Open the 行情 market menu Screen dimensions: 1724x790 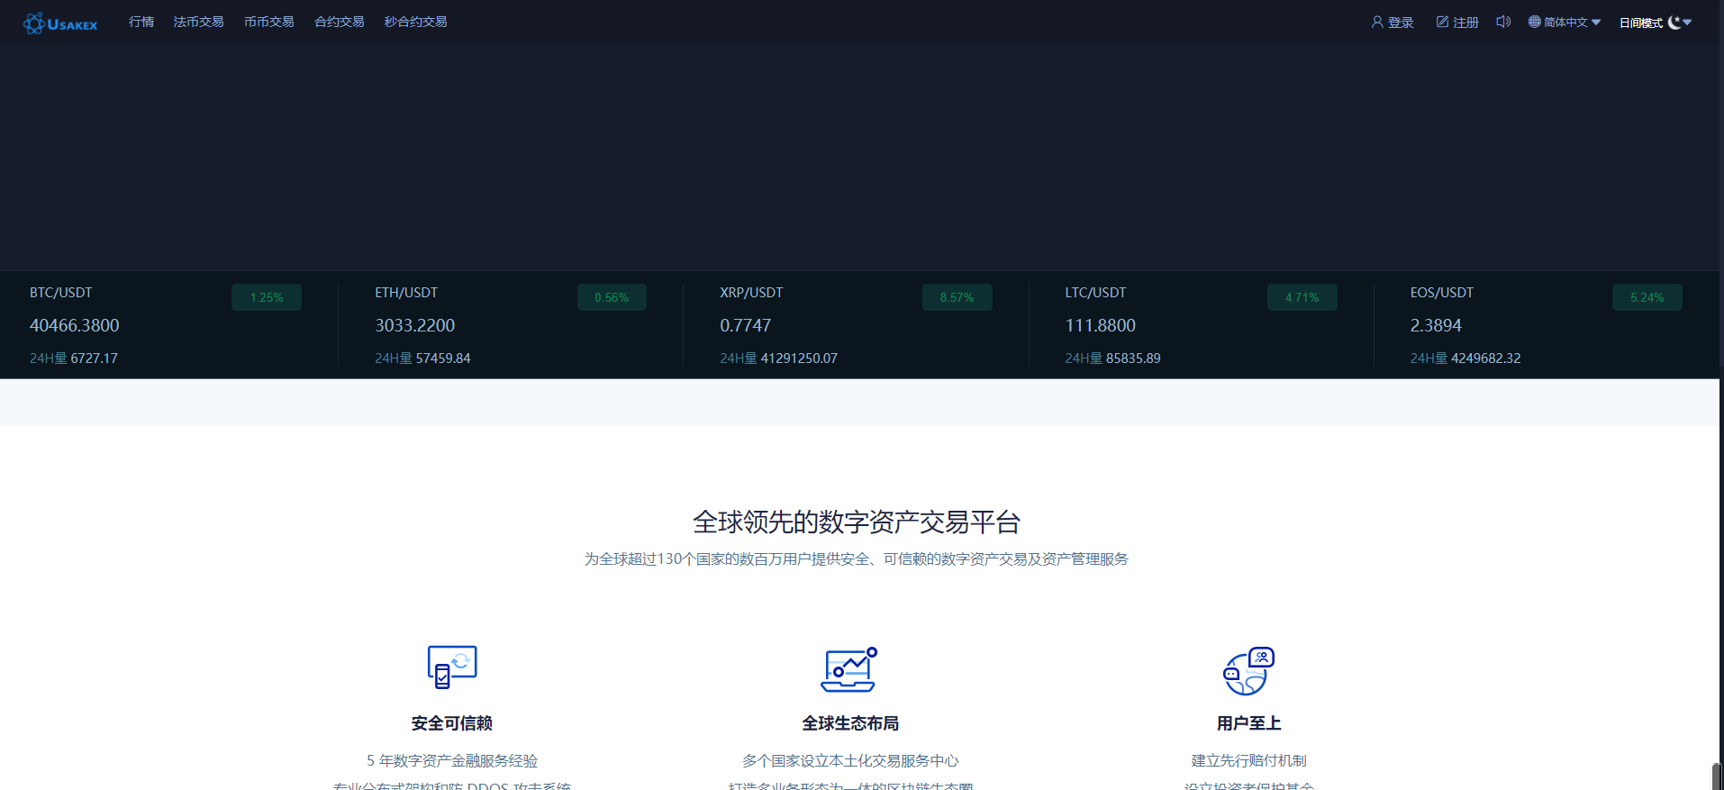point(141,22)
